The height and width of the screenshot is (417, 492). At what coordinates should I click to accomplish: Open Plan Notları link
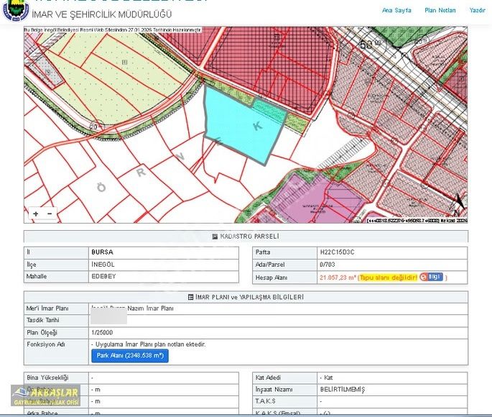pyautogui.click(x=440, y=10)
